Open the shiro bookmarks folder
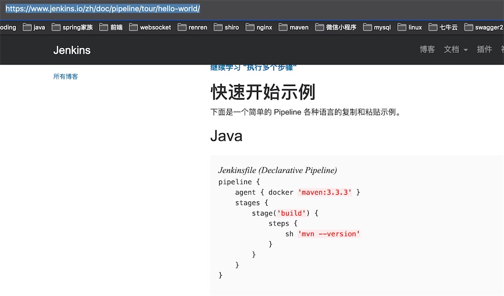This screenshot has height=296, width=504. [226, 28]
